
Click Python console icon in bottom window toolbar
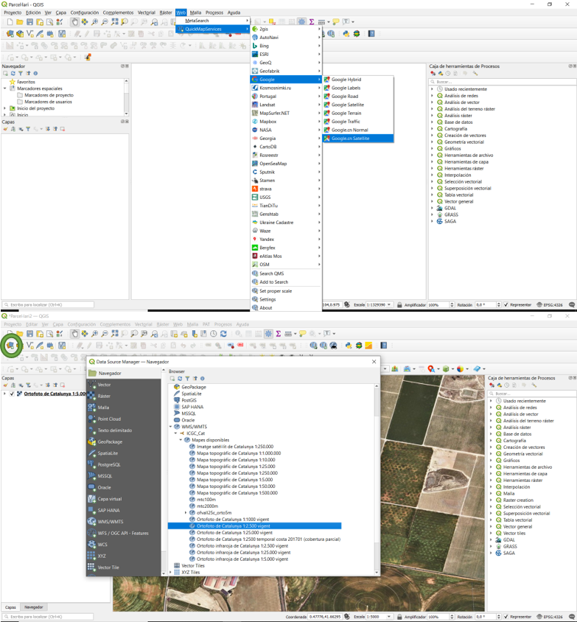349,346
